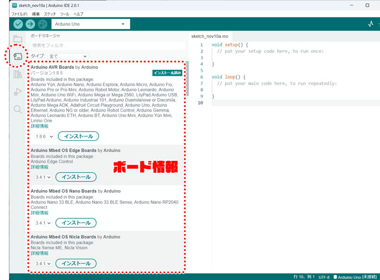The height and width of the screenshot is (280, 380).
Task: Click Arduino Uno [未接続] in status bar
Action: tap(357, 277)
